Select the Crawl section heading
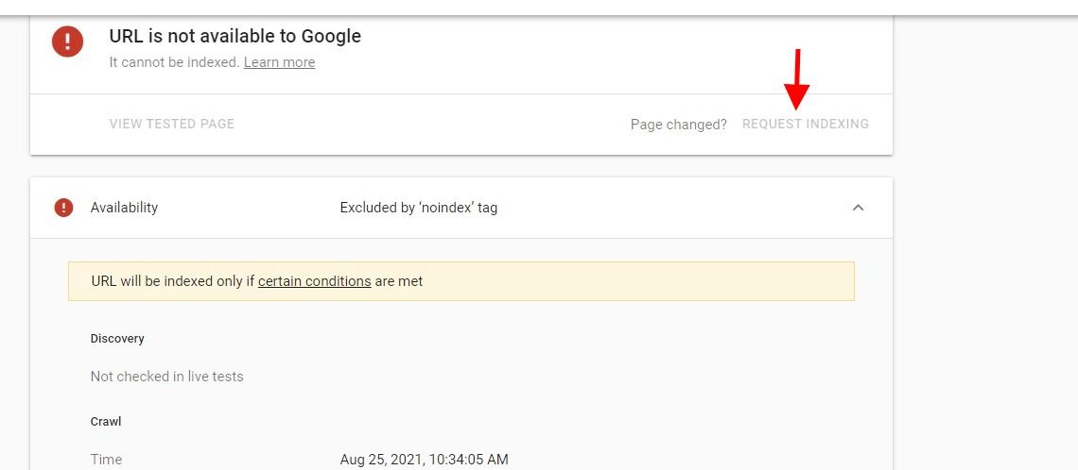Viewport: 1078px width, 470px height. (106, 421)
